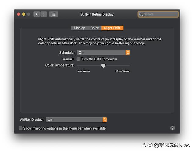Click the Manual label

[x=69, y=59]
